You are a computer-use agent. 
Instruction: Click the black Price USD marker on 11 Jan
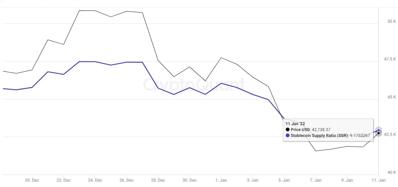click(x=379, y=133)
